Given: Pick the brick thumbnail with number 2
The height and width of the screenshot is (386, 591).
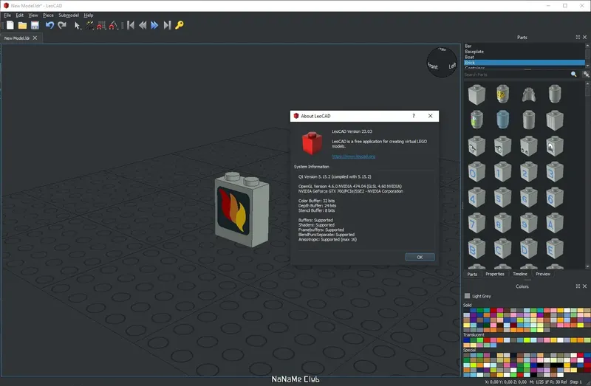Looking at the screenshot, I should coord(528,172).
